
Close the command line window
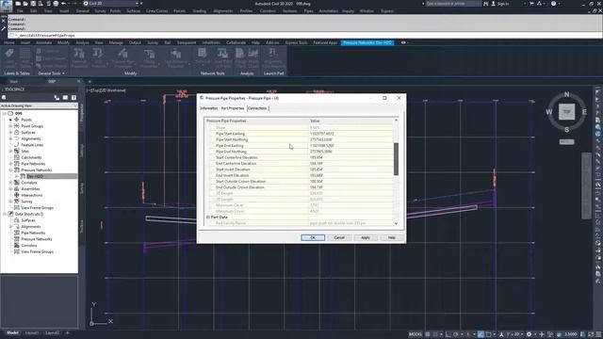click(x=4, y=21)
